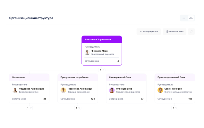
Task: Collapse the 7 child nodes expander
Action: coord(102,70)
